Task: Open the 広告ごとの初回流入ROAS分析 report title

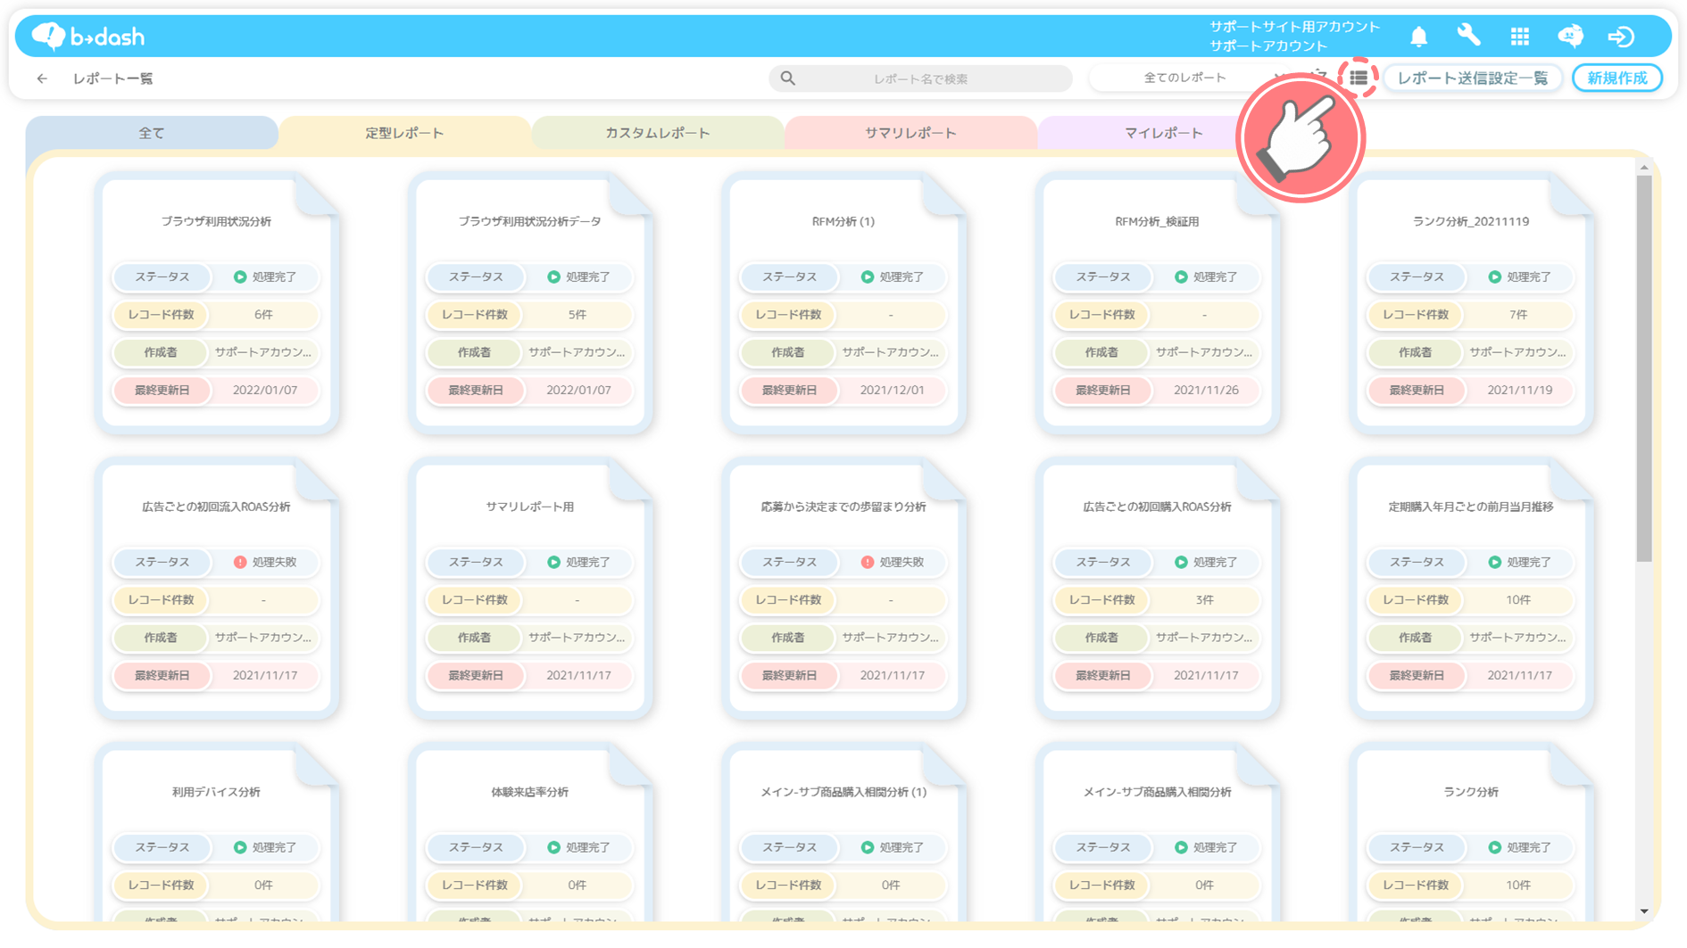Action: (216, 507)
